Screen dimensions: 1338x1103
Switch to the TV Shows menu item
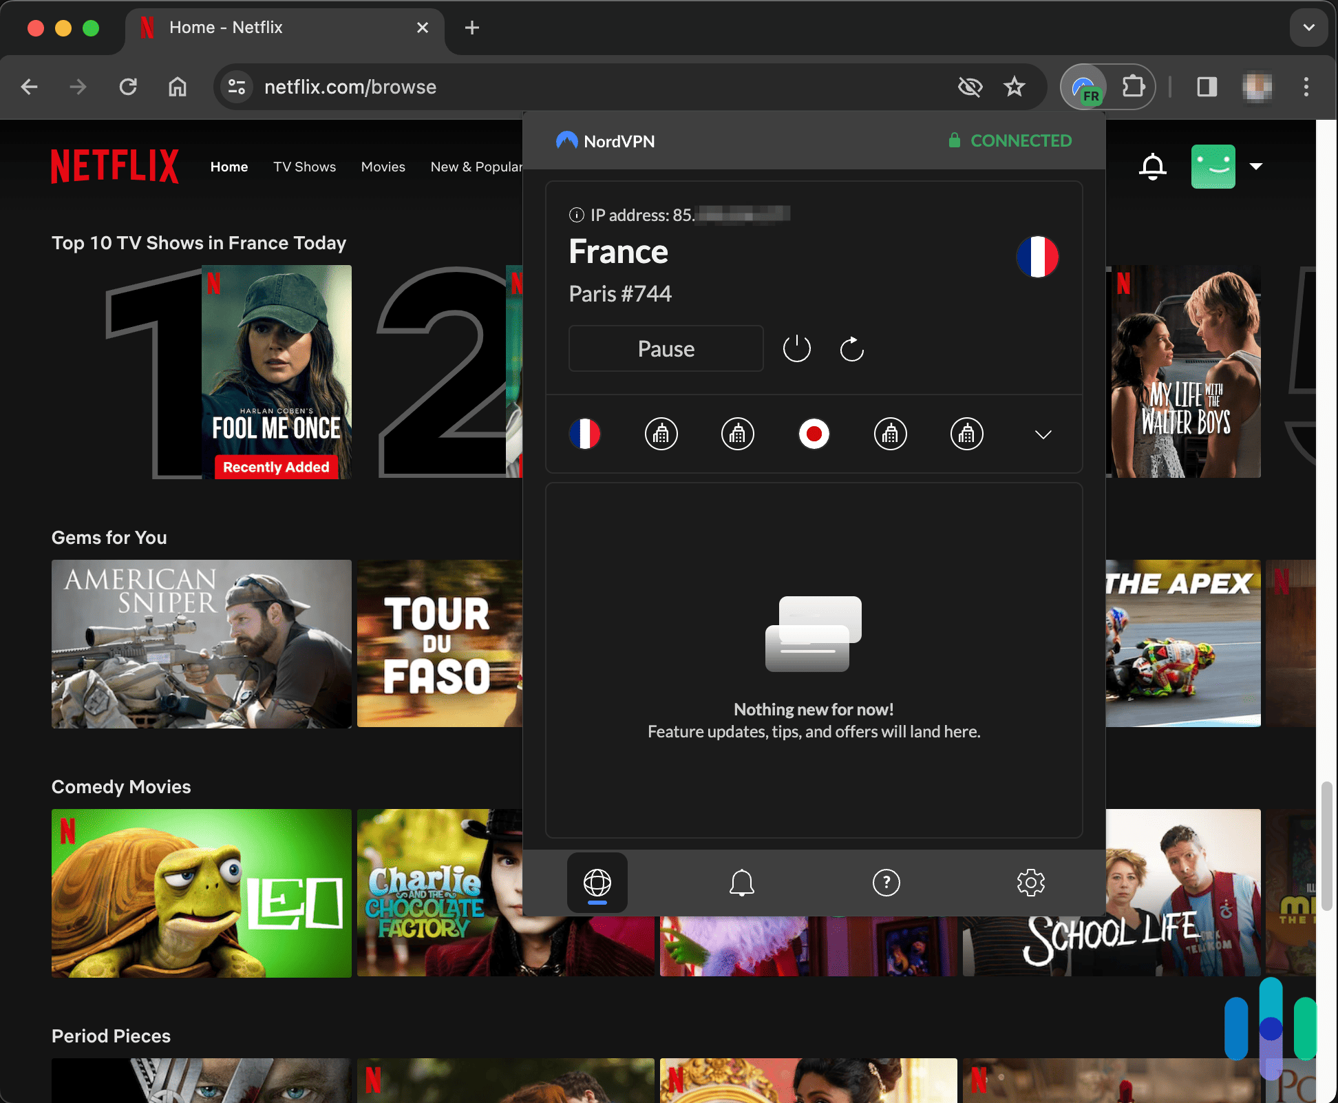tap(304, 166)
